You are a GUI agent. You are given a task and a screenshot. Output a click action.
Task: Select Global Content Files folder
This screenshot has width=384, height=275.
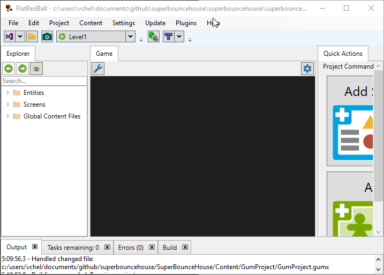[47, 116]
